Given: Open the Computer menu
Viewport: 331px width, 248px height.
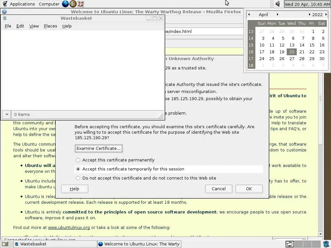Looking at the screenshot, I should (x=49, y=4).
